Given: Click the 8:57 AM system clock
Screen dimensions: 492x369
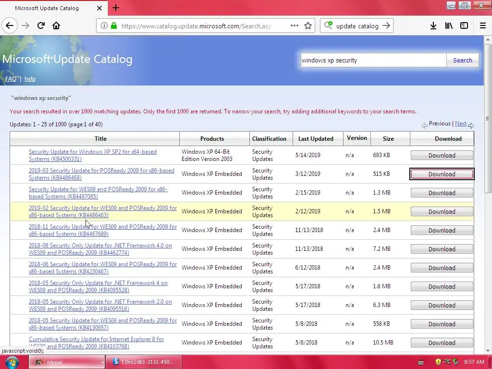Looking at the screenshot, I should [474, 362].
